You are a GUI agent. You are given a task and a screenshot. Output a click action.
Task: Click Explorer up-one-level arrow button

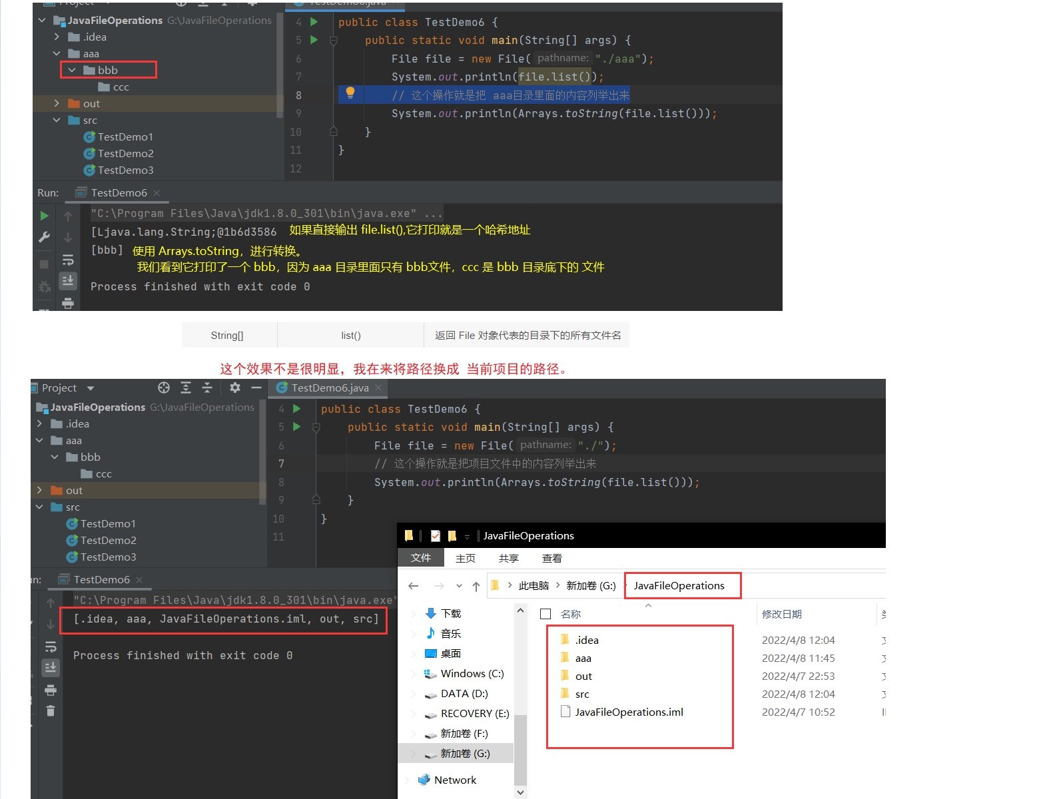[476, 586]
